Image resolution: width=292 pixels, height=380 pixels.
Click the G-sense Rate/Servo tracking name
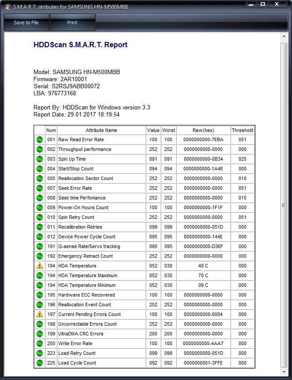[x=89, y=246]
